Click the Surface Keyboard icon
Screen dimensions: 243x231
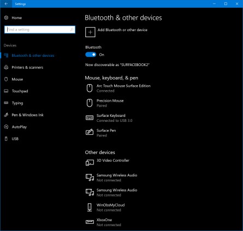(x=90, y=118)
